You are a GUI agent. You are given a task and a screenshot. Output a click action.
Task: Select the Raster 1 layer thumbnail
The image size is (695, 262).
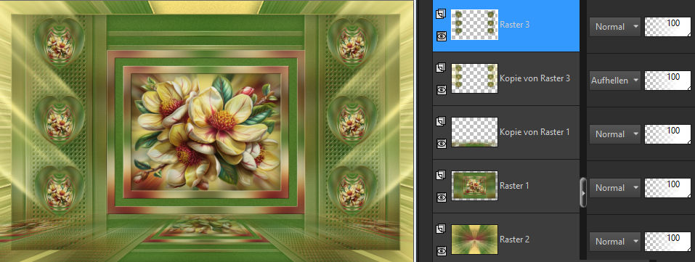click(474, 186)
